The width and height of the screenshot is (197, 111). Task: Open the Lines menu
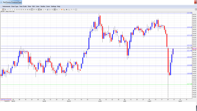(38, 6)
